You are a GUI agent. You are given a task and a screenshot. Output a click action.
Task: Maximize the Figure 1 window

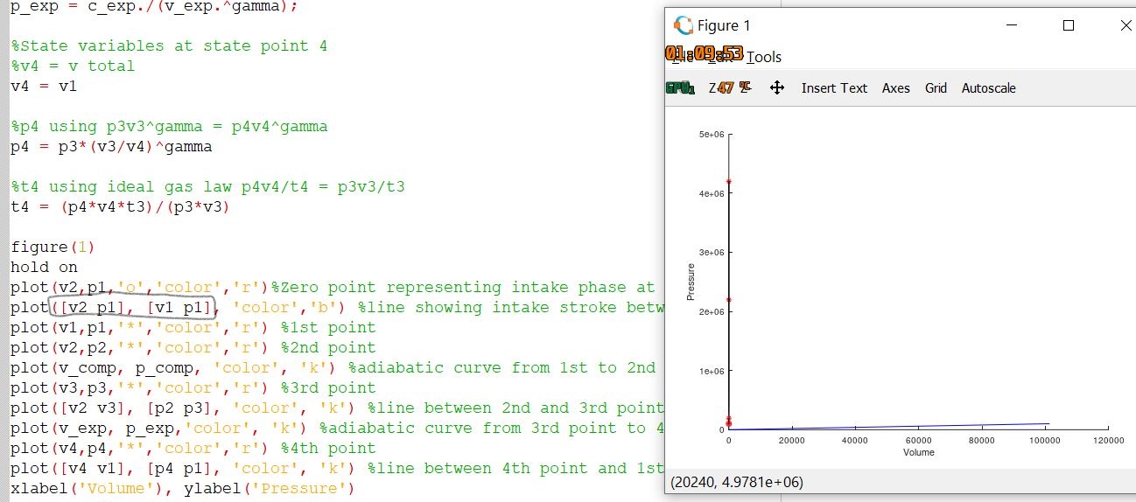[x=1068, y=25]
